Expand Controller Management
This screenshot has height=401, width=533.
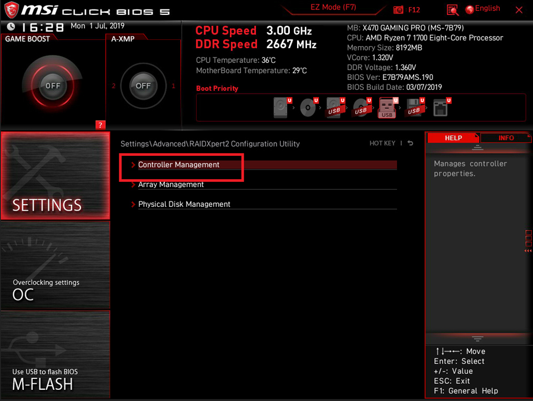pyautogui.click(x=264, y=165)
